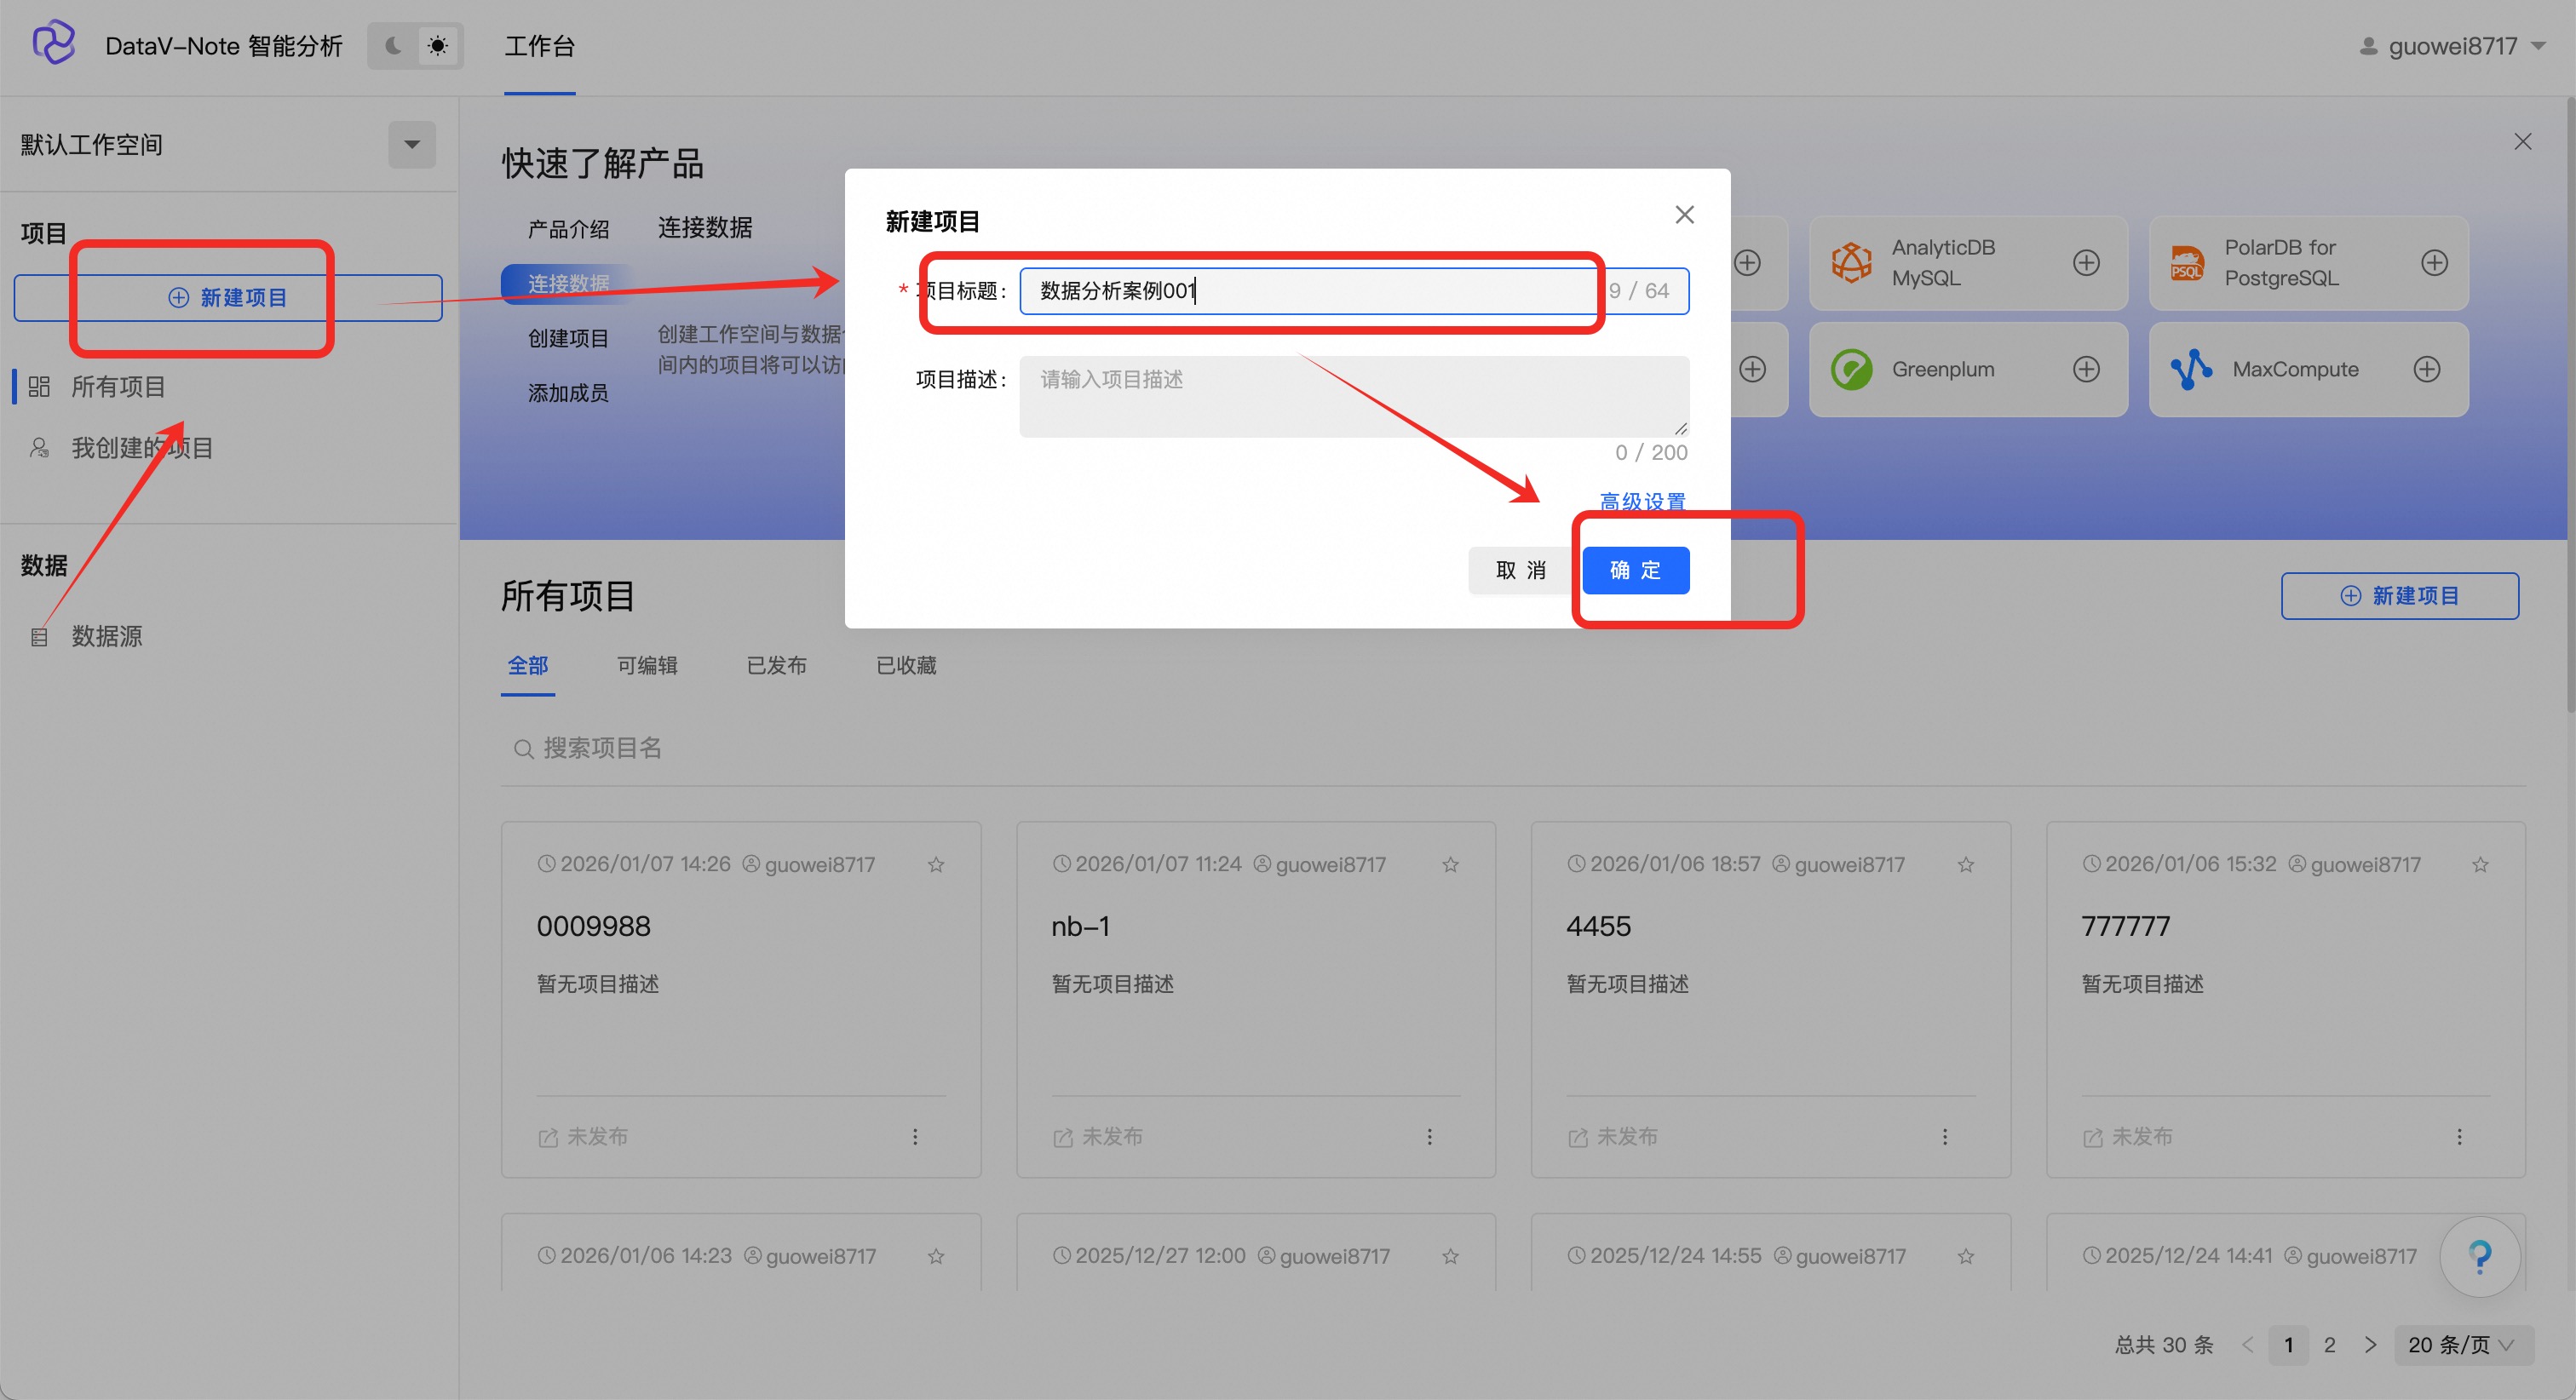Switch to light mode sun icon
Viewport: 2576px width, 1400px height.
[x=438, y=46]
